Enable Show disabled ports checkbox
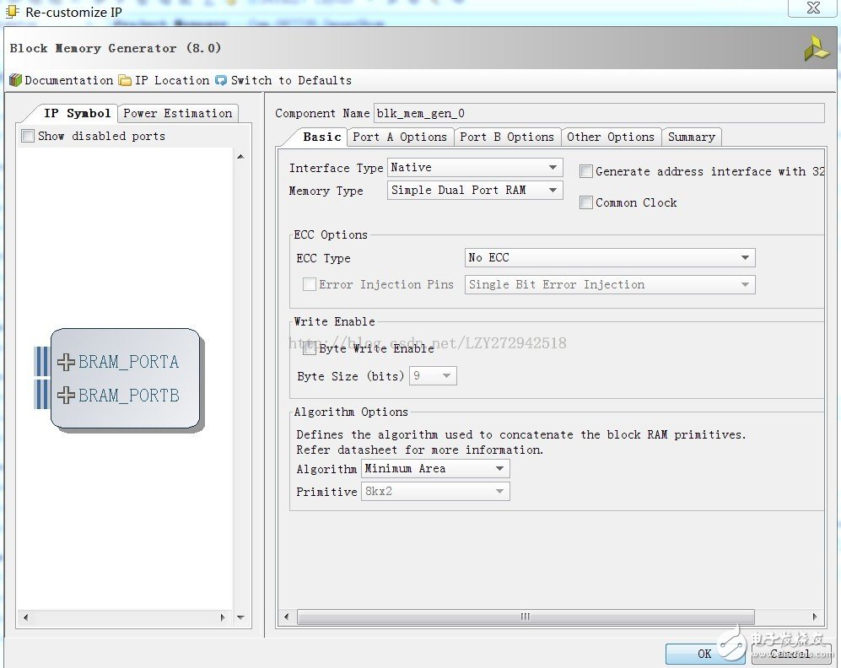Screen dimensions: 841x668 28,136
